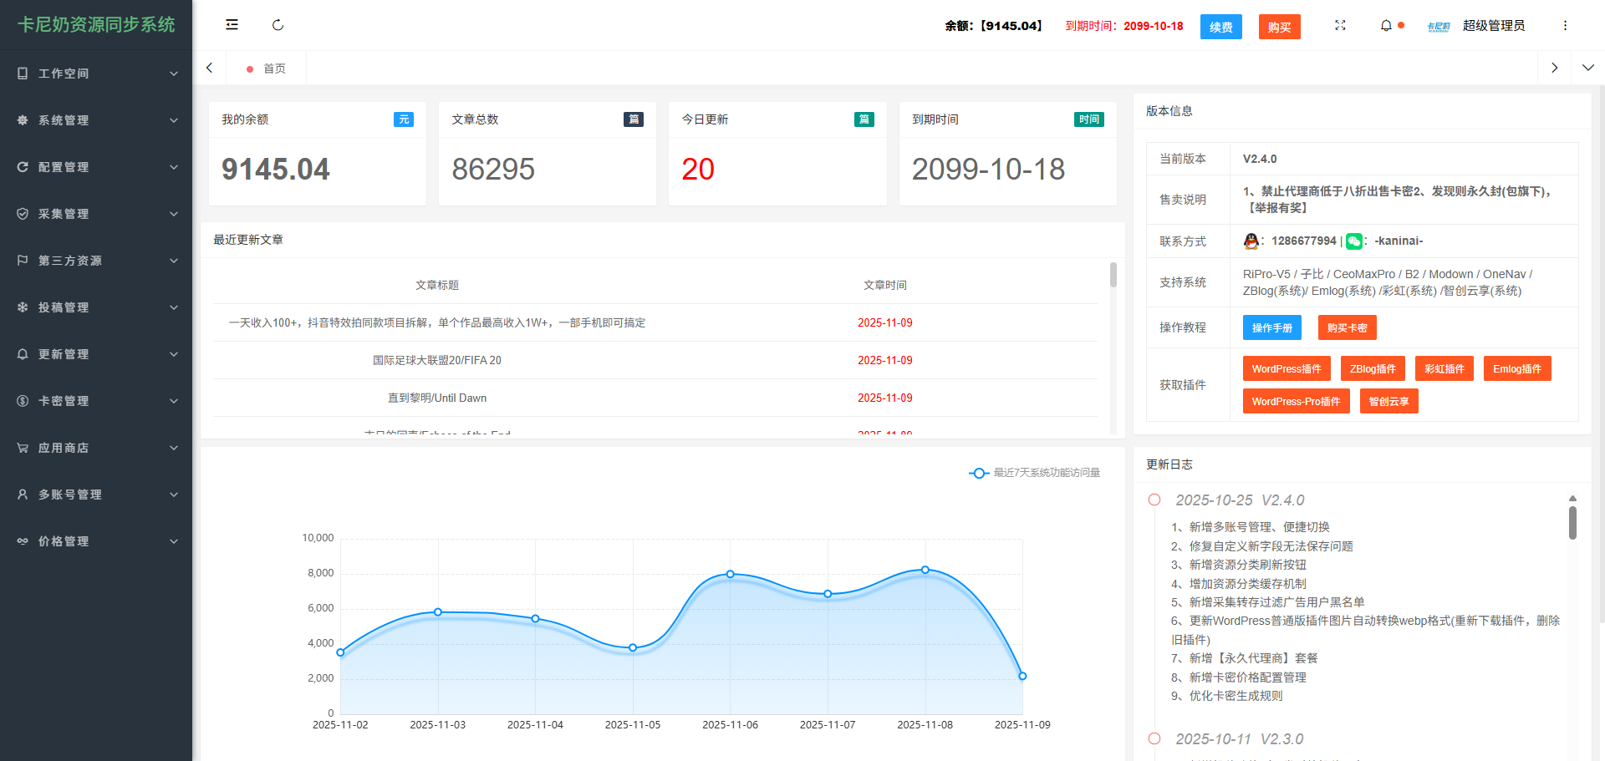The width and height of the screenshot is (1605, 761).
Task: Expand the 采集管理 menu
Action: [x=23, y=213]
